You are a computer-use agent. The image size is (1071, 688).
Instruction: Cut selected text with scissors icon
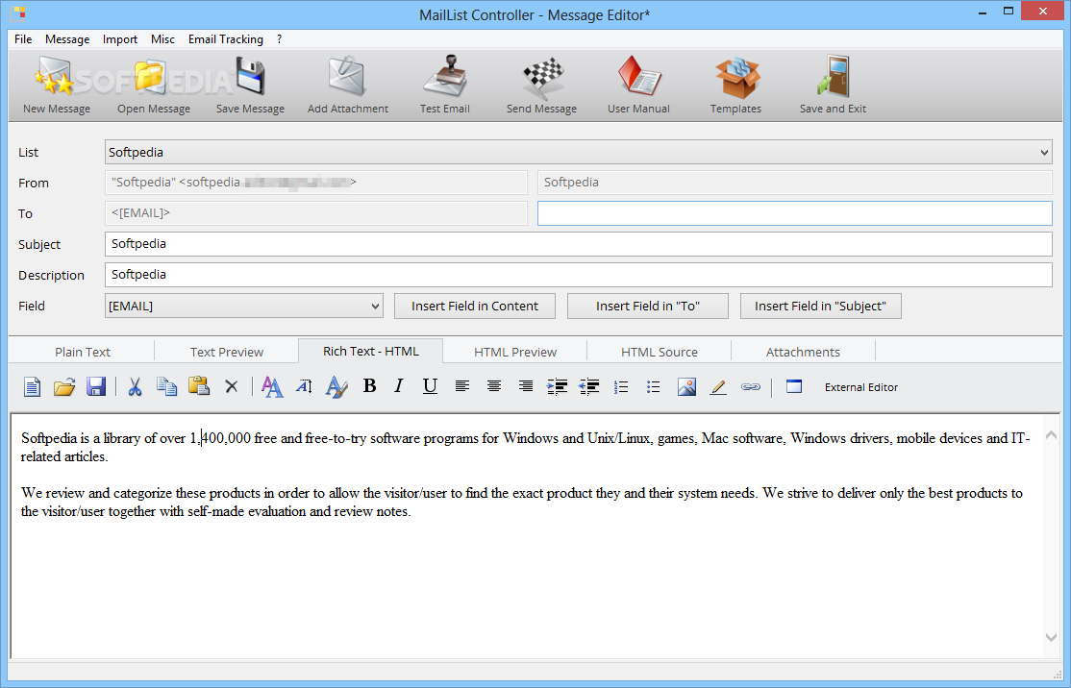(135, 387)
